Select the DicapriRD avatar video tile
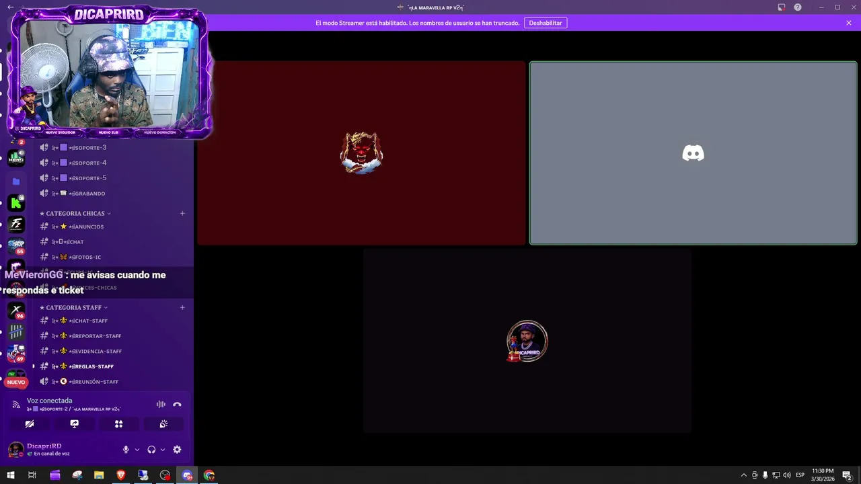The image size is (861, 484). 527,341
